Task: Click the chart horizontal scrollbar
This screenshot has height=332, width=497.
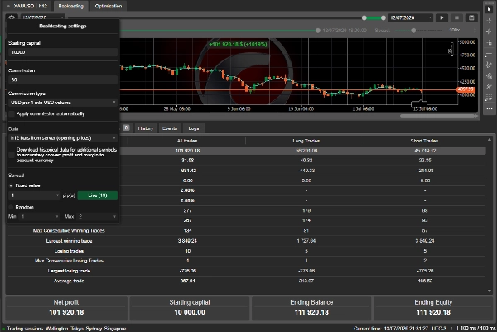Action: coord(437,116)
